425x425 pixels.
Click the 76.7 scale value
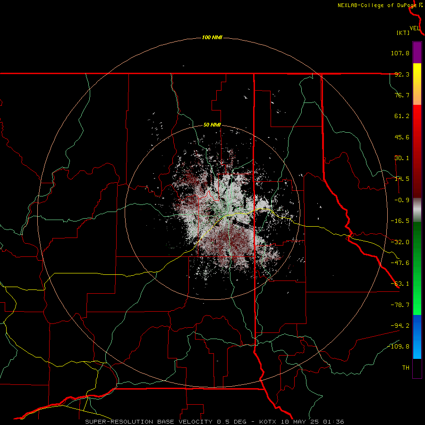pos(402,95)
